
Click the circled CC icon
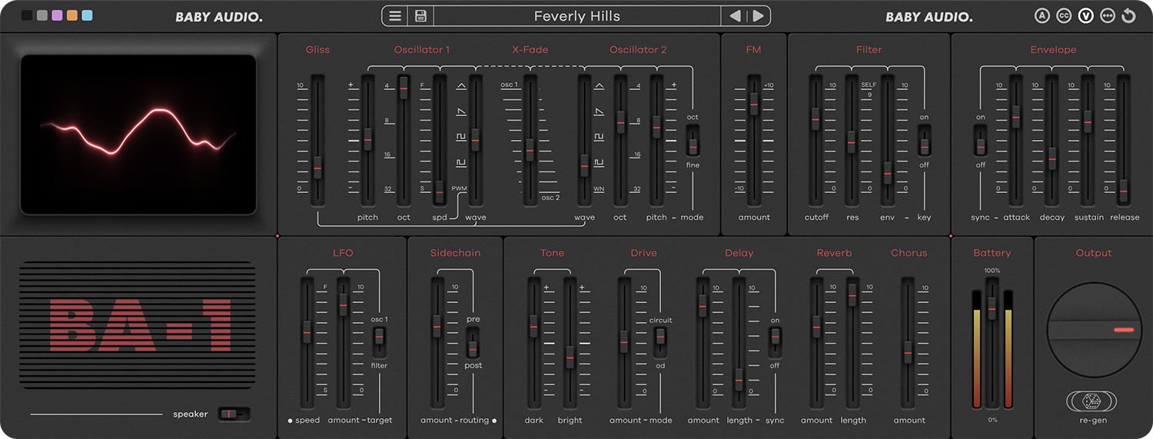coord(1064,16)
